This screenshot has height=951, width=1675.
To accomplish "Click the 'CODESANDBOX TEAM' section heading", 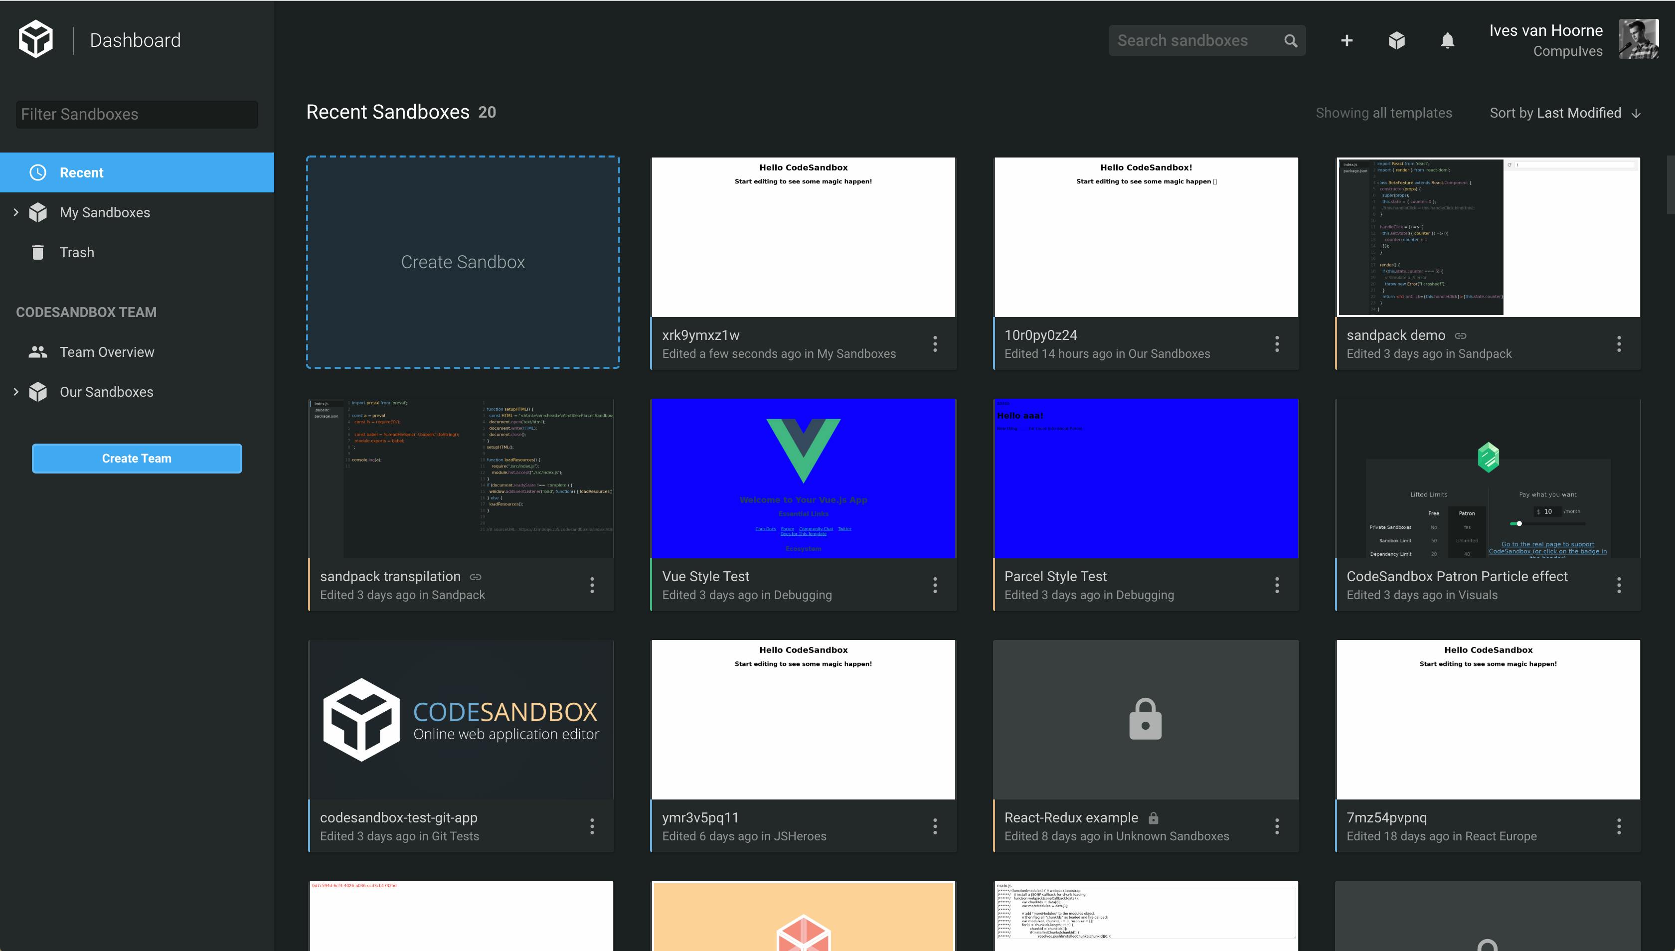I will point(86,312).
